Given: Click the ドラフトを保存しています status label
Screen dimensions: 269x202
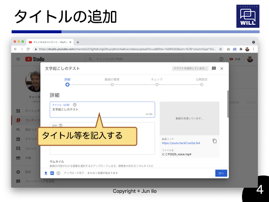Looking at the screenshot, I should [190, 68].
